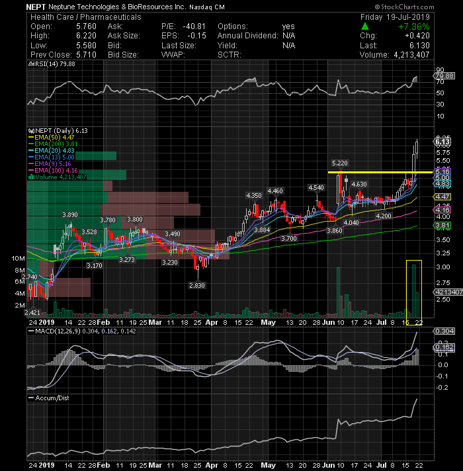The width and height of the screenshot is (463, 471).
Task: Click the 3.81 EMA200 axis tag
Action: point(442,226)
